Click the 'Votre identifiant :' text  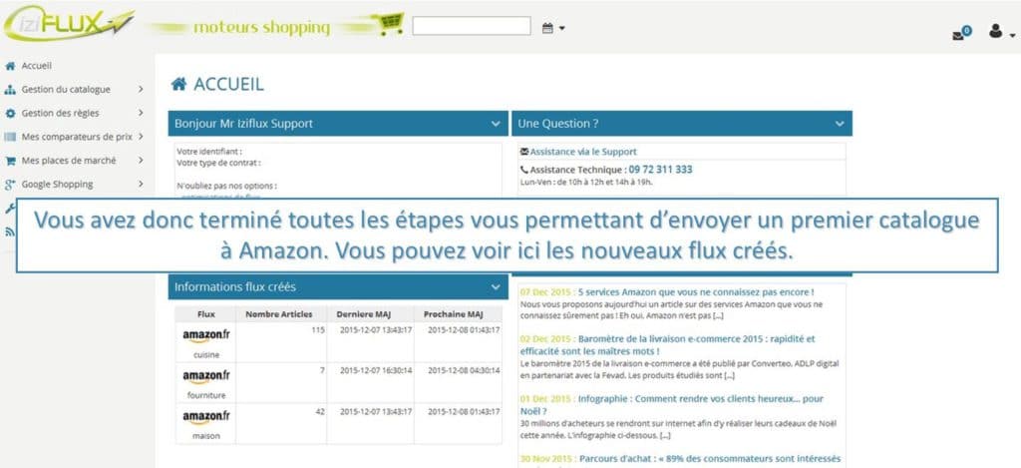pos(209,152)
